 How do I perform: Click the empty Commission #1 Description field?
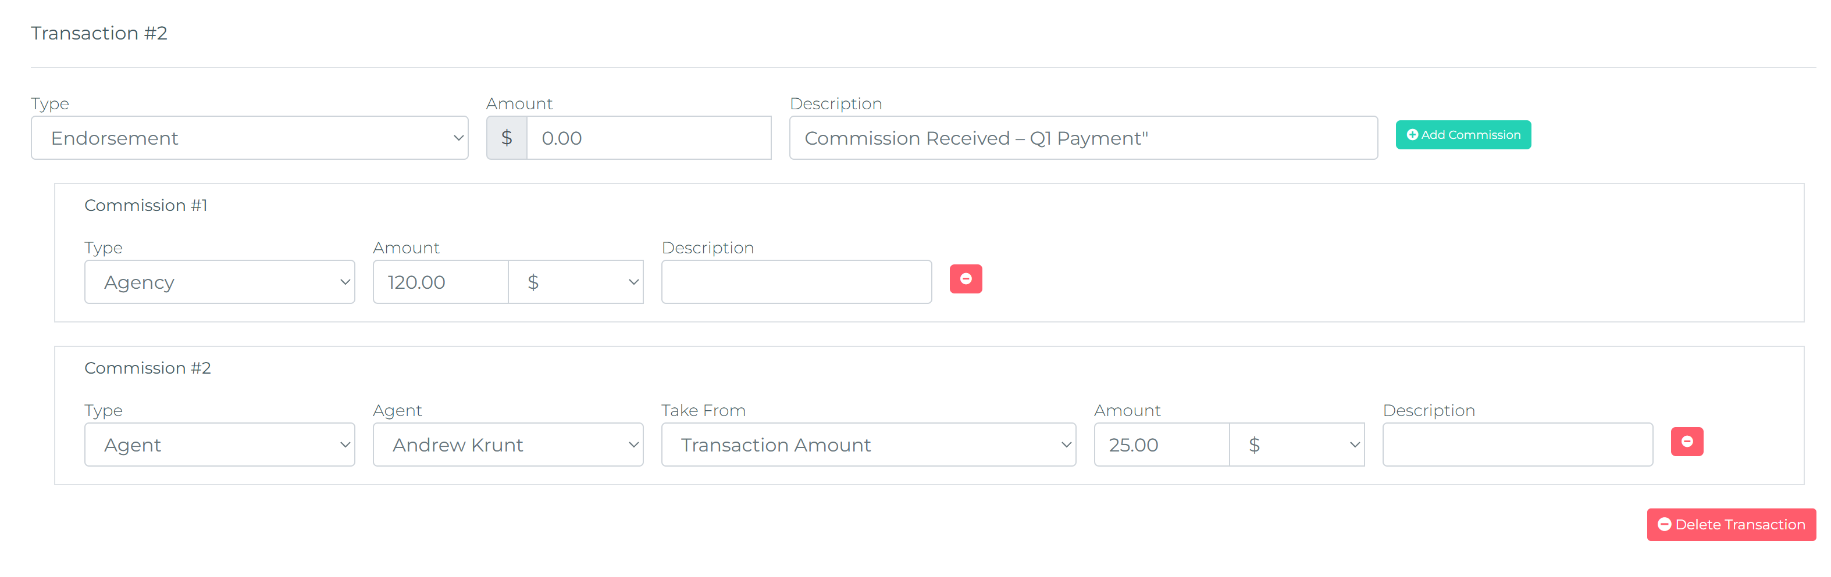[795, 282]
